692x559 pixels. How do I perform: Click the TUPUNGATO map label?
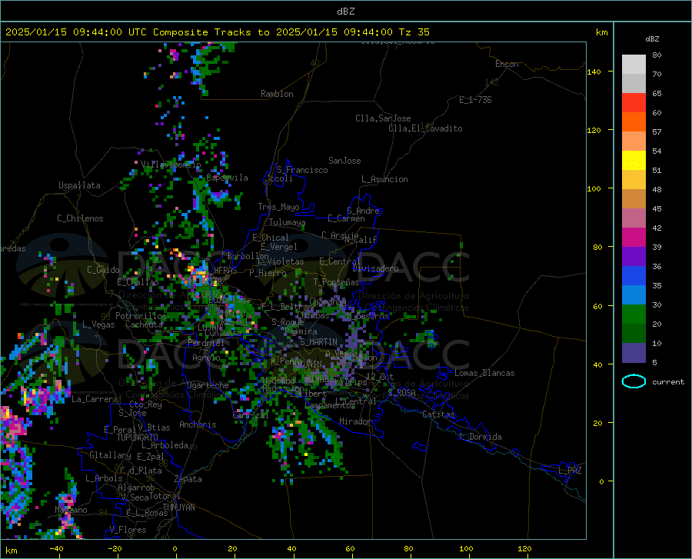point(138,438)
